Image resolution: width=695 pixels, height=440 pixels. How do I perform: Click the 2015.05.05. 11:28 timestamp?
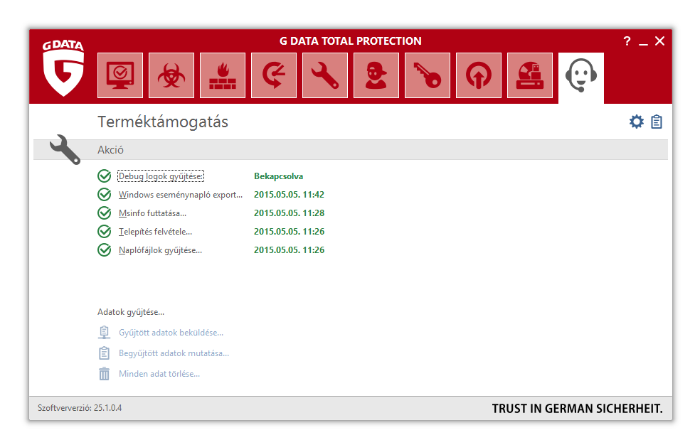click(289, 213)
